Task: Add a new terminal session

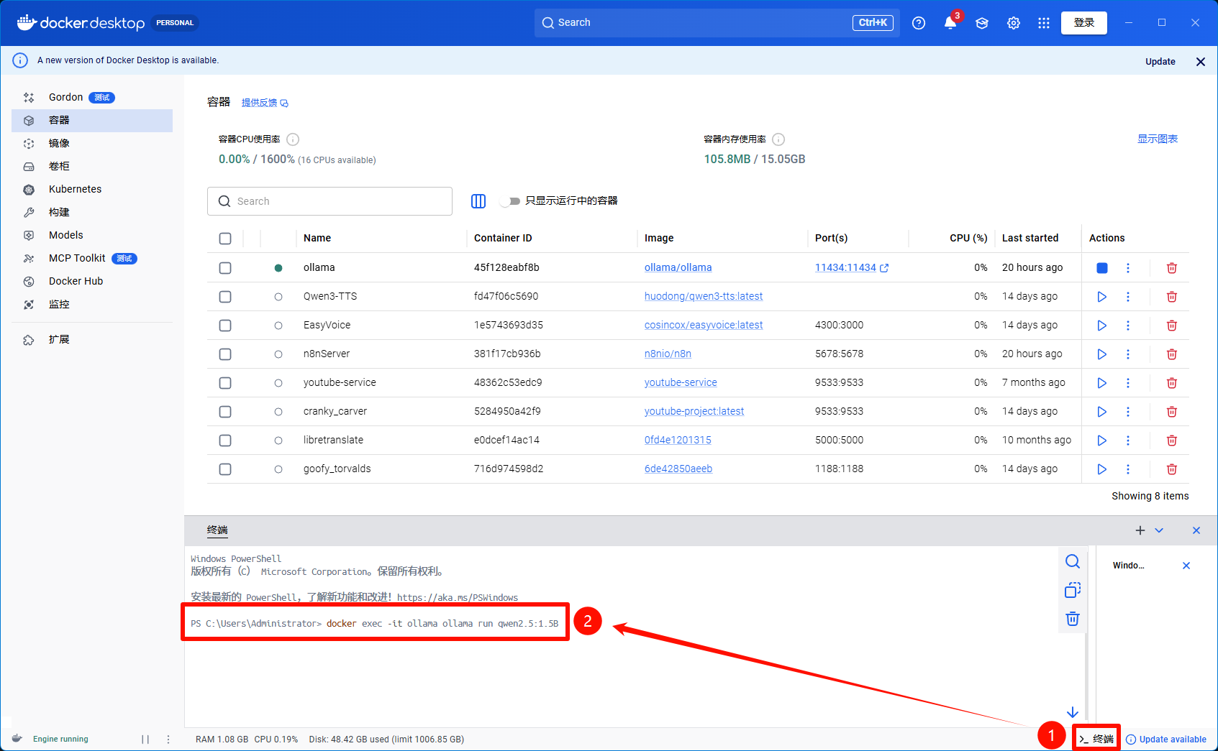Action: (1140, 530)
